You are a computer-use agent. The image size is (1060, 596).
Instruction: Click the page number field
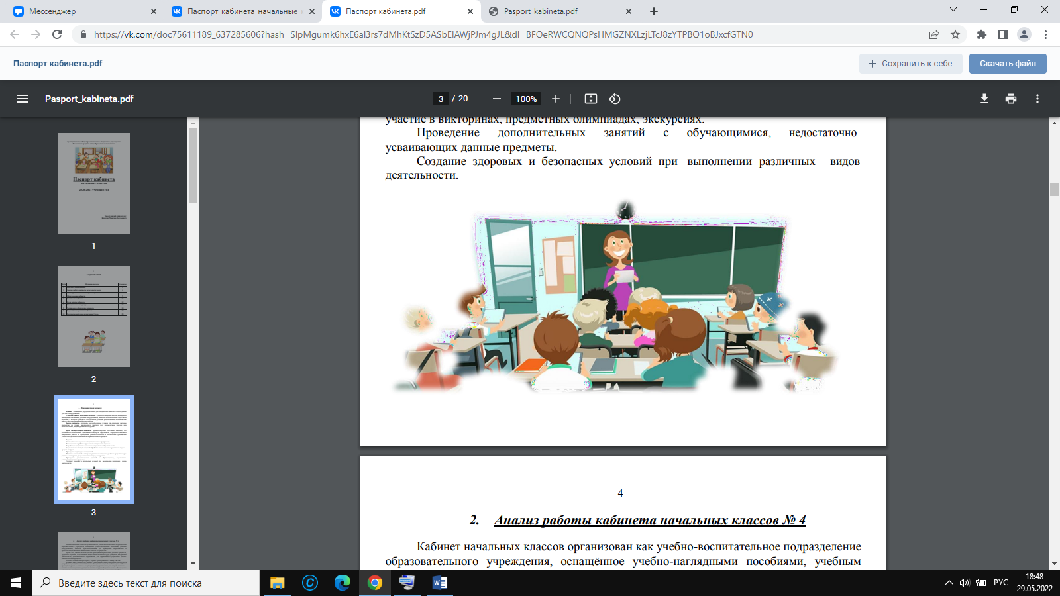click(x=441, y=99)
